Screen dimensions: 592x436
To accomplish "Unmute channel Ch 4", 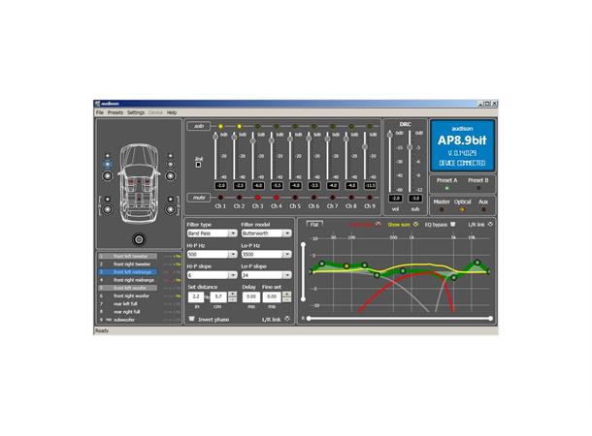I will [277, 198].
